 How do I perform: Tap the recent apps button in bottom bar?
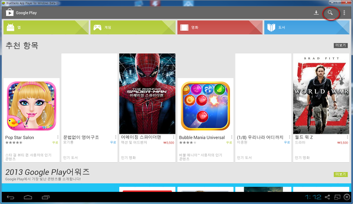pos(45,197)
